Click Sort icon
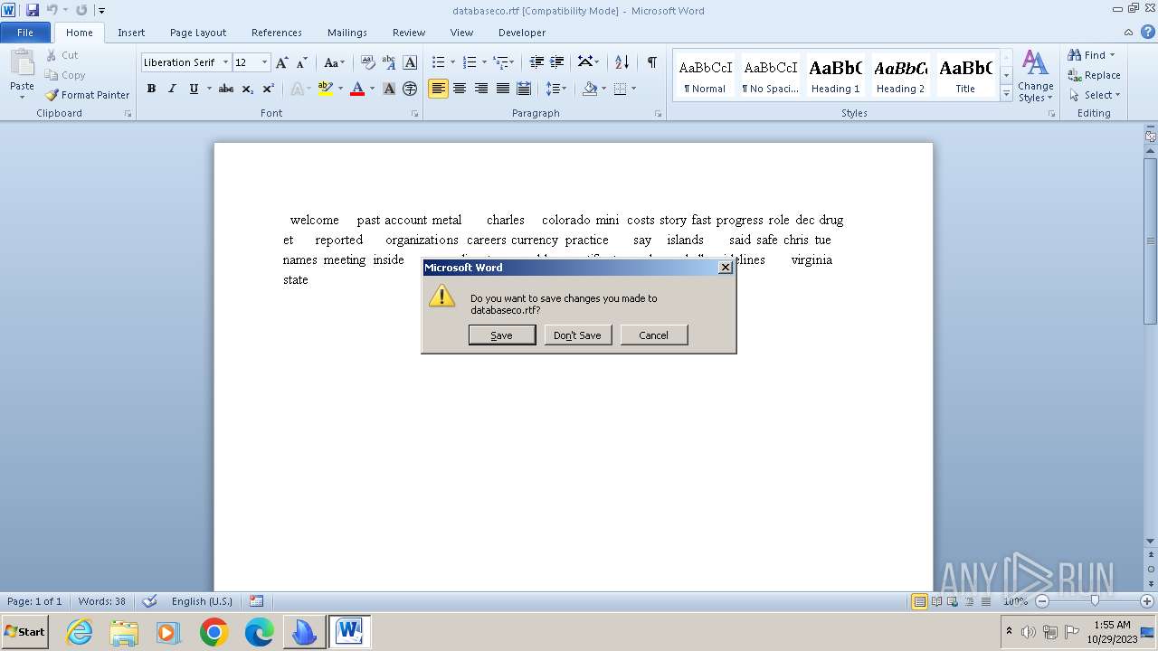Viewport: 1158px width, 651px height. tap(622, 62)
